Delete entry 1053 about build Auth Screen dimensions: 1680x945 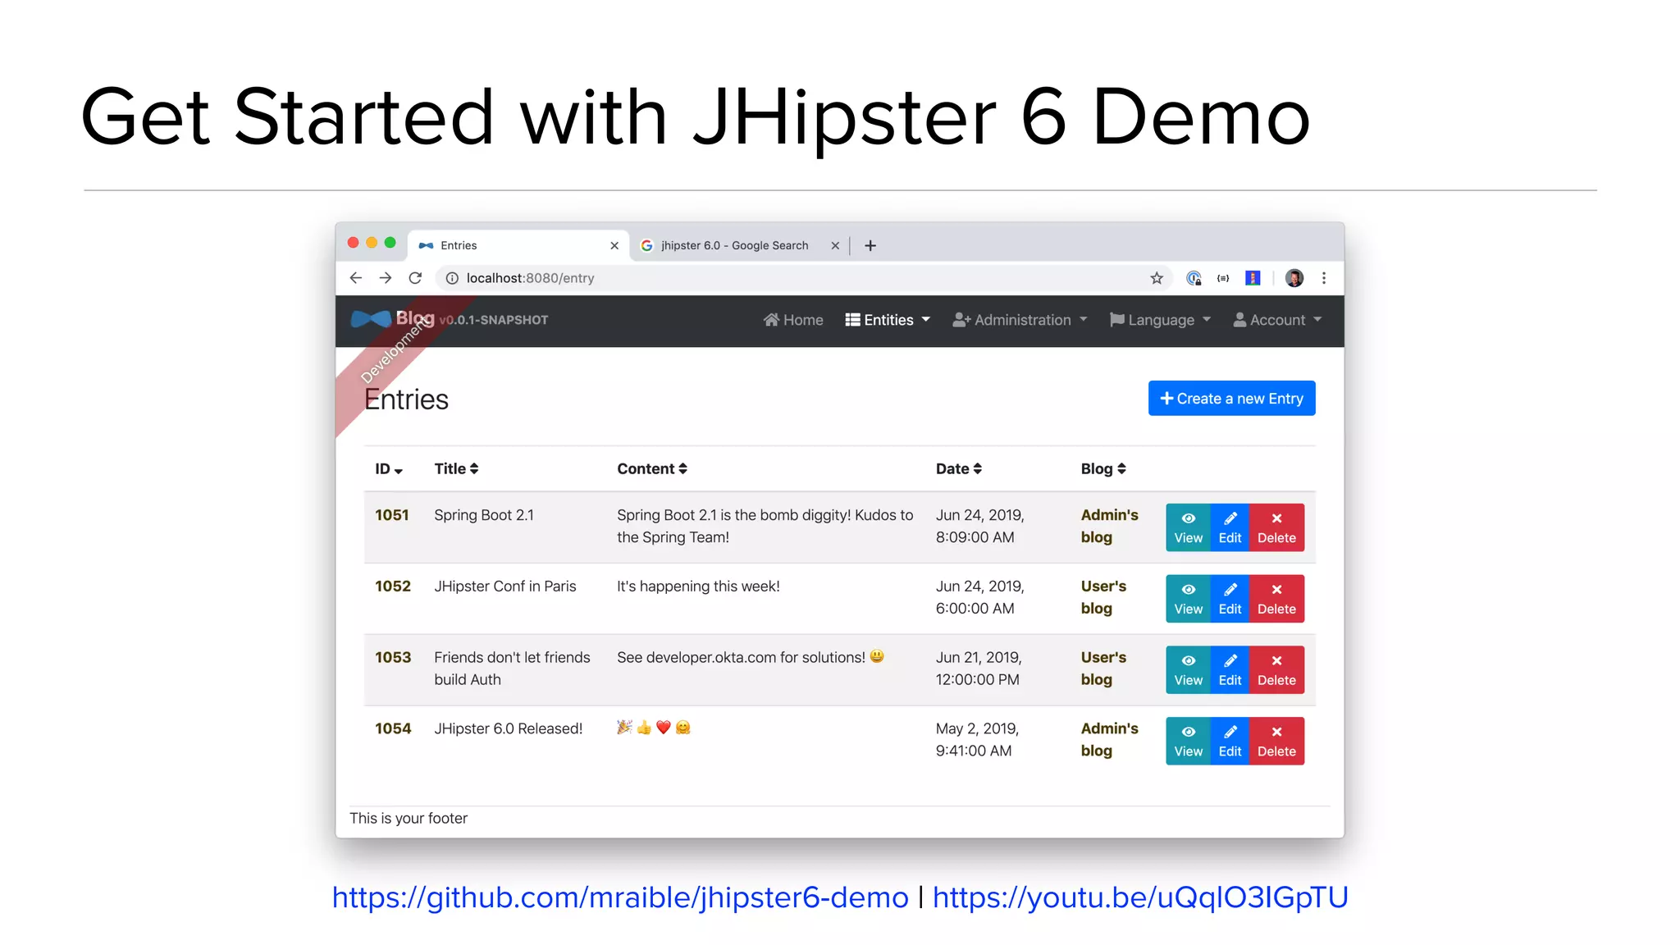1276,670
